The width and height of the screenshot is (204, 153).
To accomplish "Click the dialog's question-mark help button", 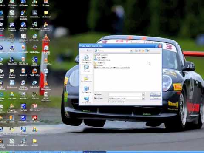I will coord(156,46).
